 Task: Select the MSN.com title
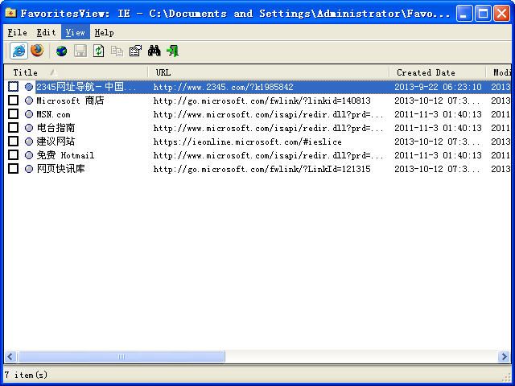[x=53, y=114]
